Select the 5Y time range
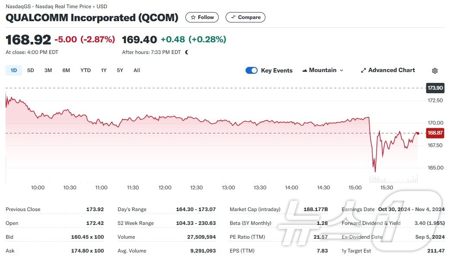 120,70
